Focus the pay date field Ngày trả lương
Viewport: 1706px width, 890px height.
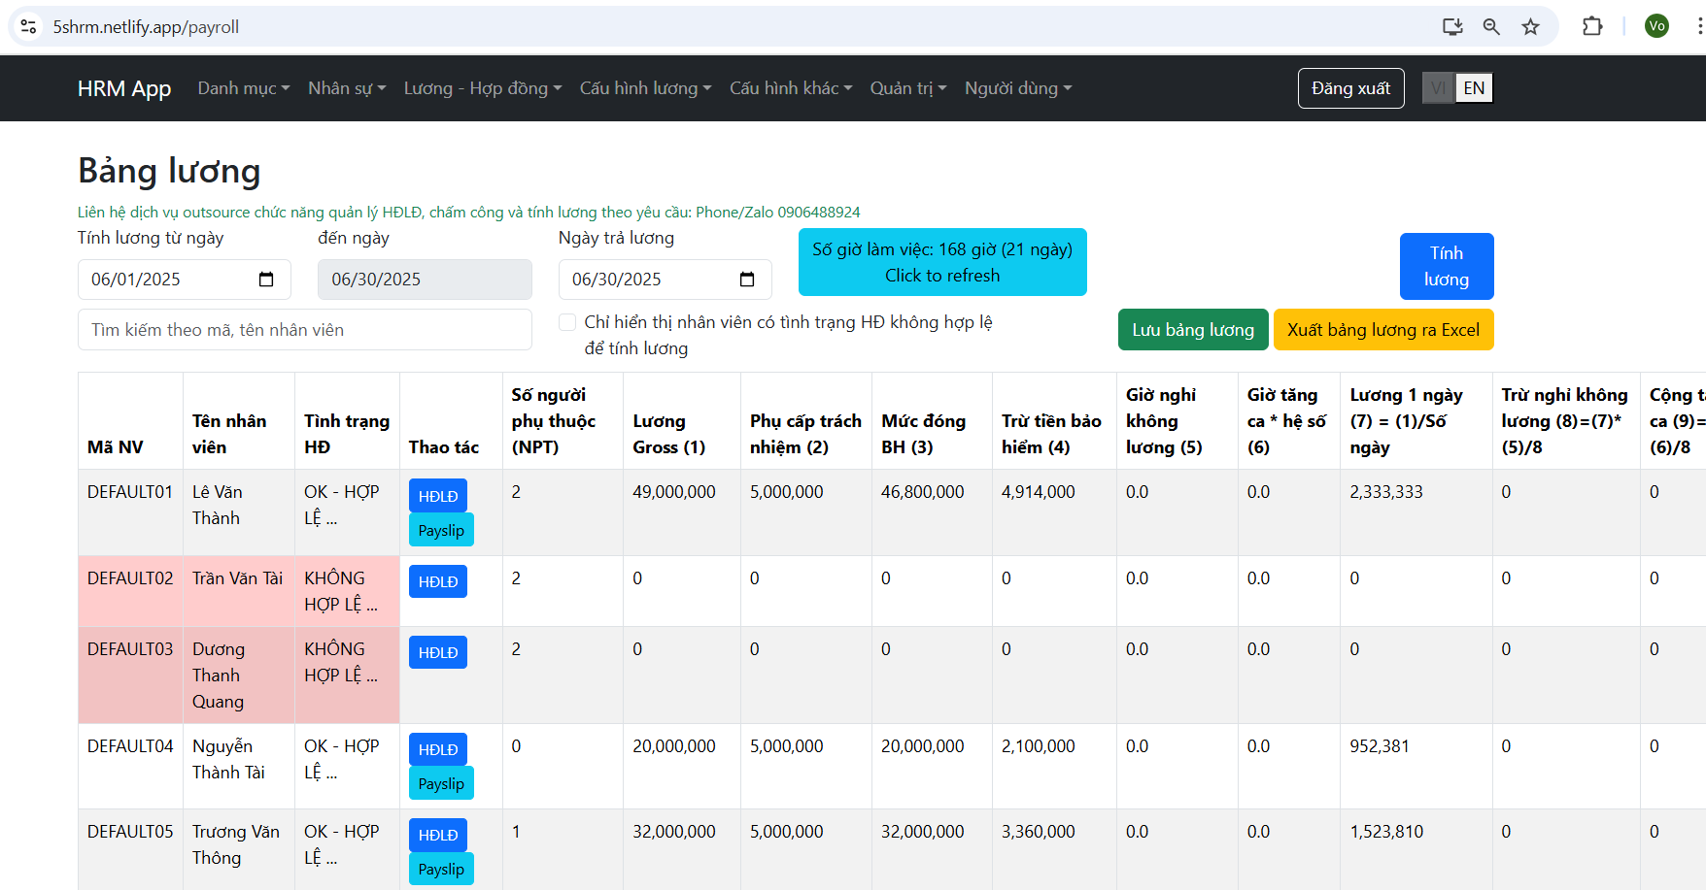[x=665, y=280]
